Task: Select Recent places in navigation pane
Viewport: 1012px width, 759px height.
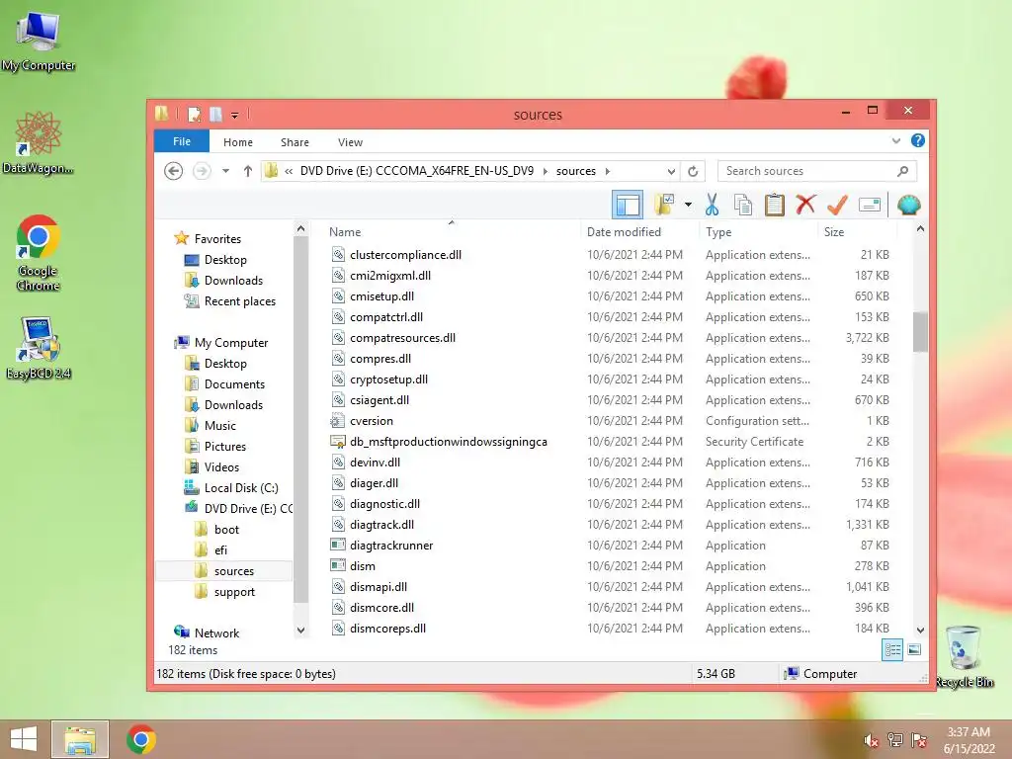Action: tap(239, 301)
